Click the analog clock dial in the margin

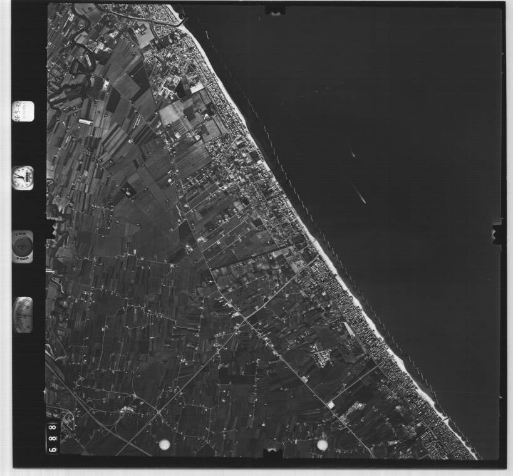[23, 178]
